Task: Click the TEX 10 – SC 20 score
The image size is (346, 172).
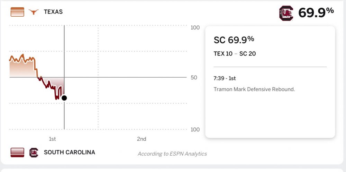Action: click(235, 54)
